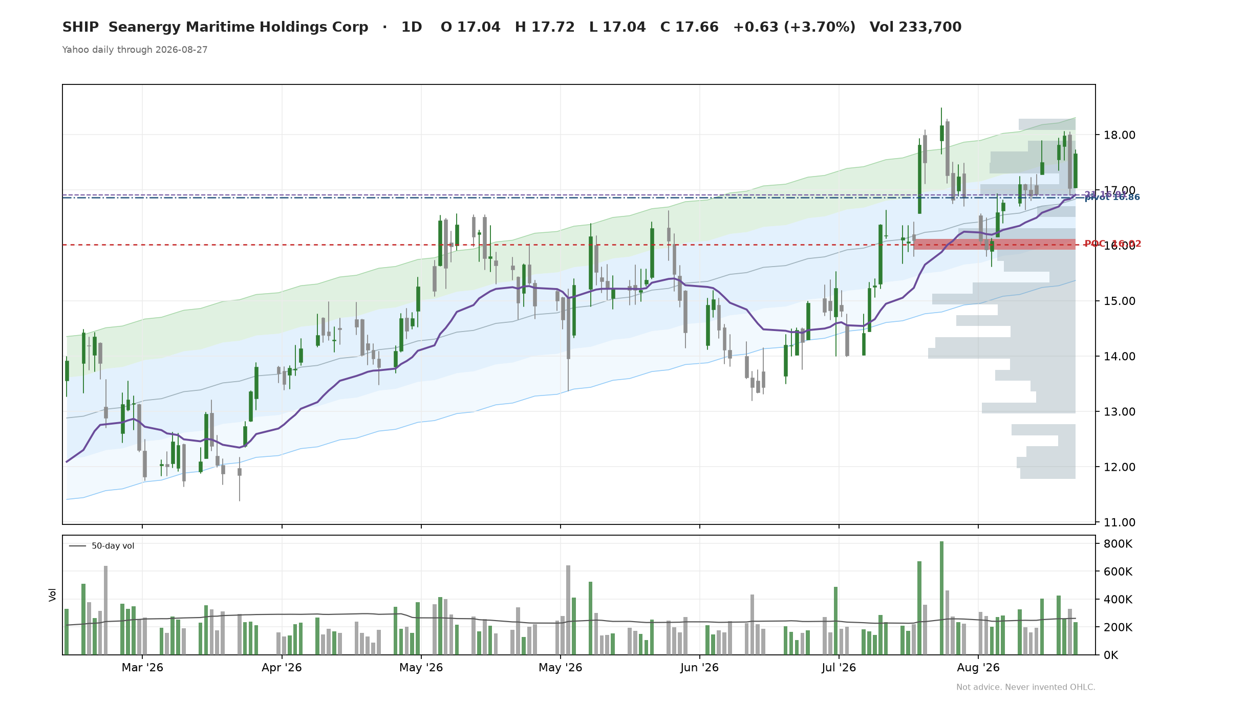Image resolution: width=1245 pixels, height=704 pixels.
Task: Click the Aug '26 date axis label
Action: click(978, 668)
